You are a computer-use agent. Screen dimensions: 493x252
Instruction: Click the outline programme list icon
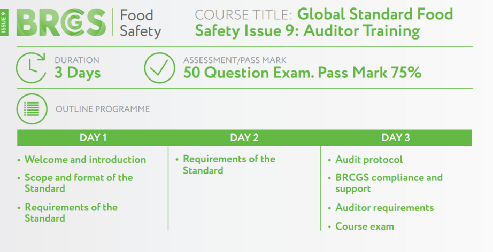(x=32, y=109)
